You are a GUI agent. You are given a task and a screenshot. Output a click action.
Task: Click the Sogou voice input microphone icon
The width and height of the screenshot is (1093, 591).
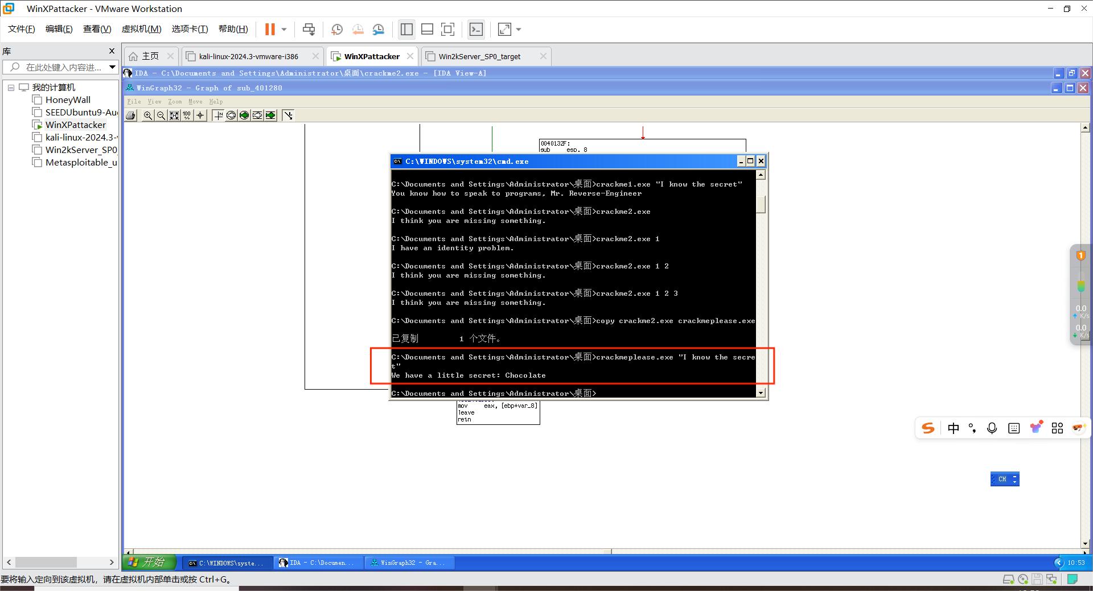tap(992, 428)
